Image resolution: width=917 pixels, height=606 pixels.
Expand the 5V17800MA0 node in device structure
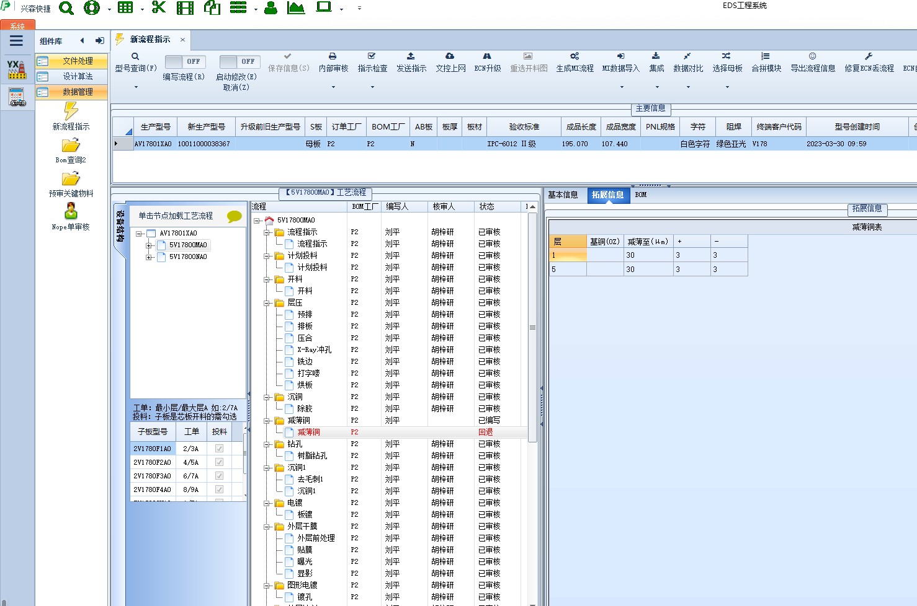point(149,245)
